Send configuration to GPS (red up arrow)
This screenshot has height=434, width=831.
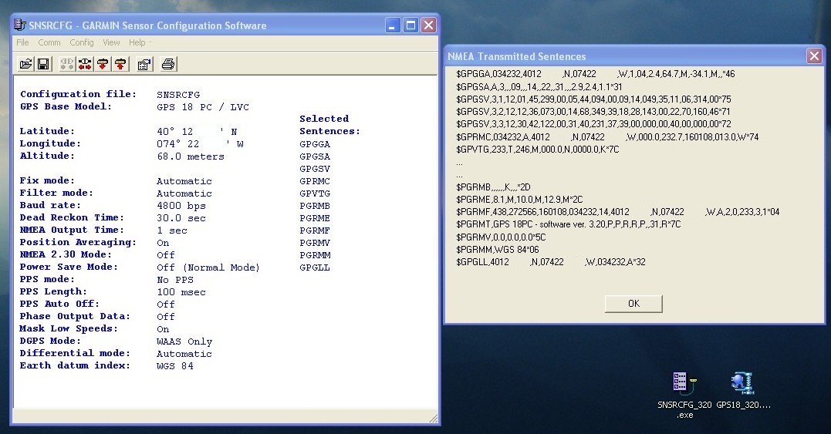point(121,64)
